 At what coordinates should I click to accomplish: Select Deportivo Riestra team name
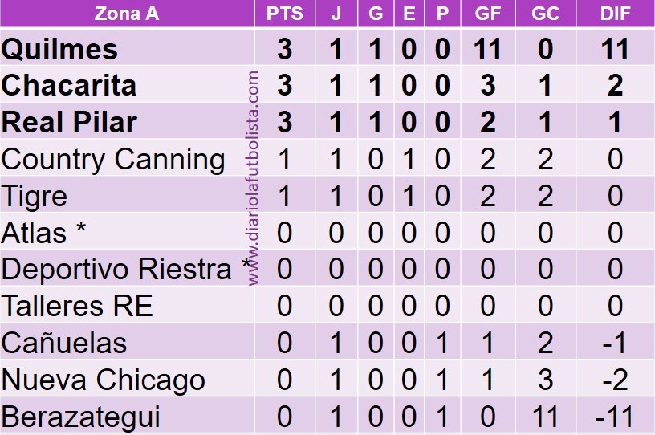pos(116,270)
